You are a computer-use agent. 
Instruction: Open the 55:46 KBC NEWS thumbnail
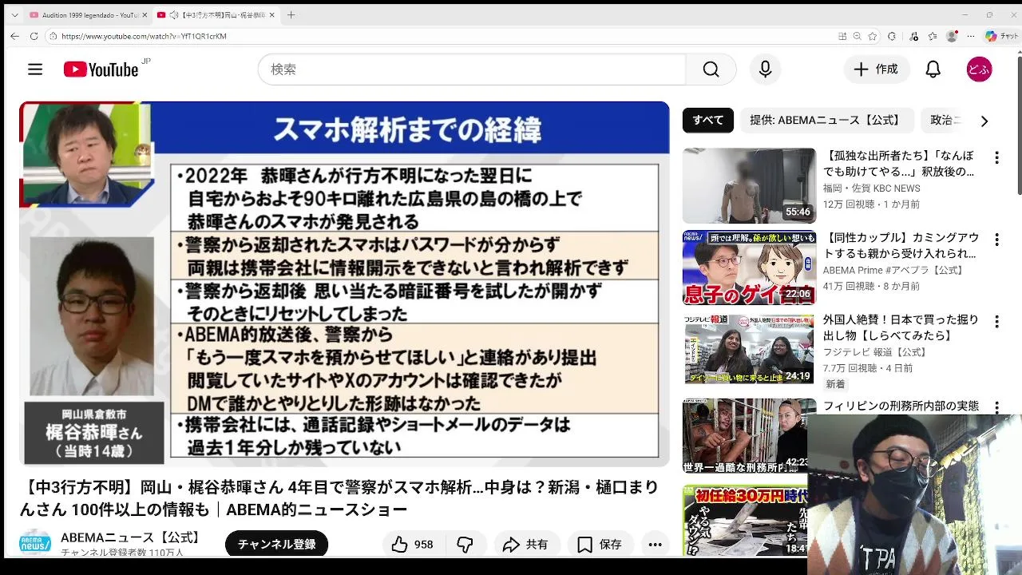point(749,185)
